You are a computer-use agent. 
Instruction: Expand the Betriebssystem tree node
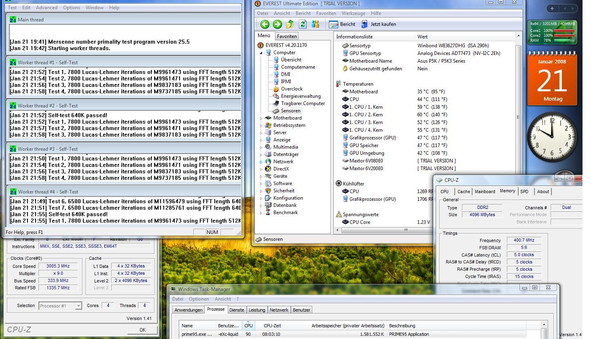tap(261, 125)
